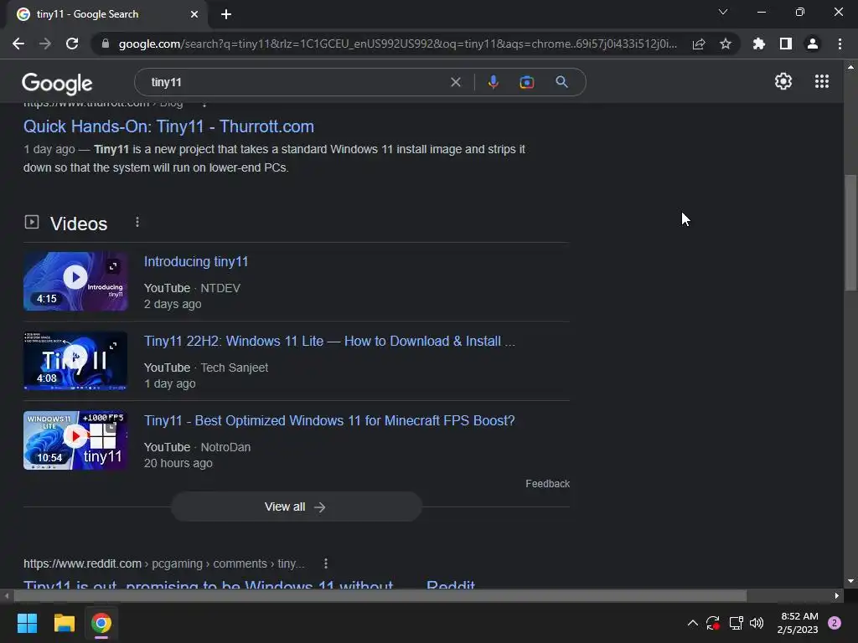
Task: Click the scroll-up arrow
Action: tap(850, 67)
